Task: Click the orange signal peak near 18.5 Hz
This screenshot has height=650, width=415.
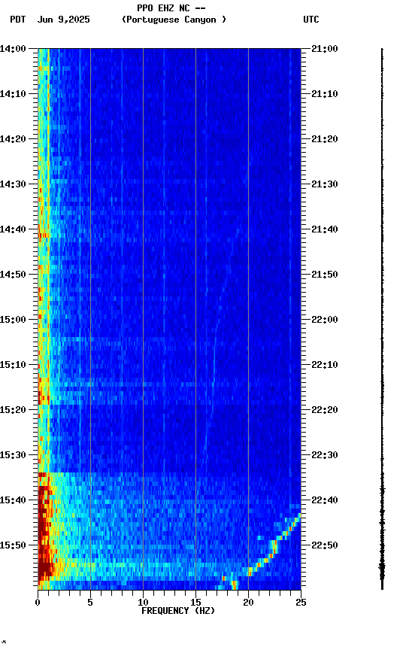Action: pos(234,585)
